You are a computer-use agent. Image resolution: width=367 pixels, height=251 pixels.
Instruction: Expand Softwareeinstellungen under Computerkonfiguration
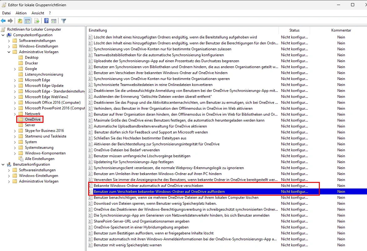[9, 41]
